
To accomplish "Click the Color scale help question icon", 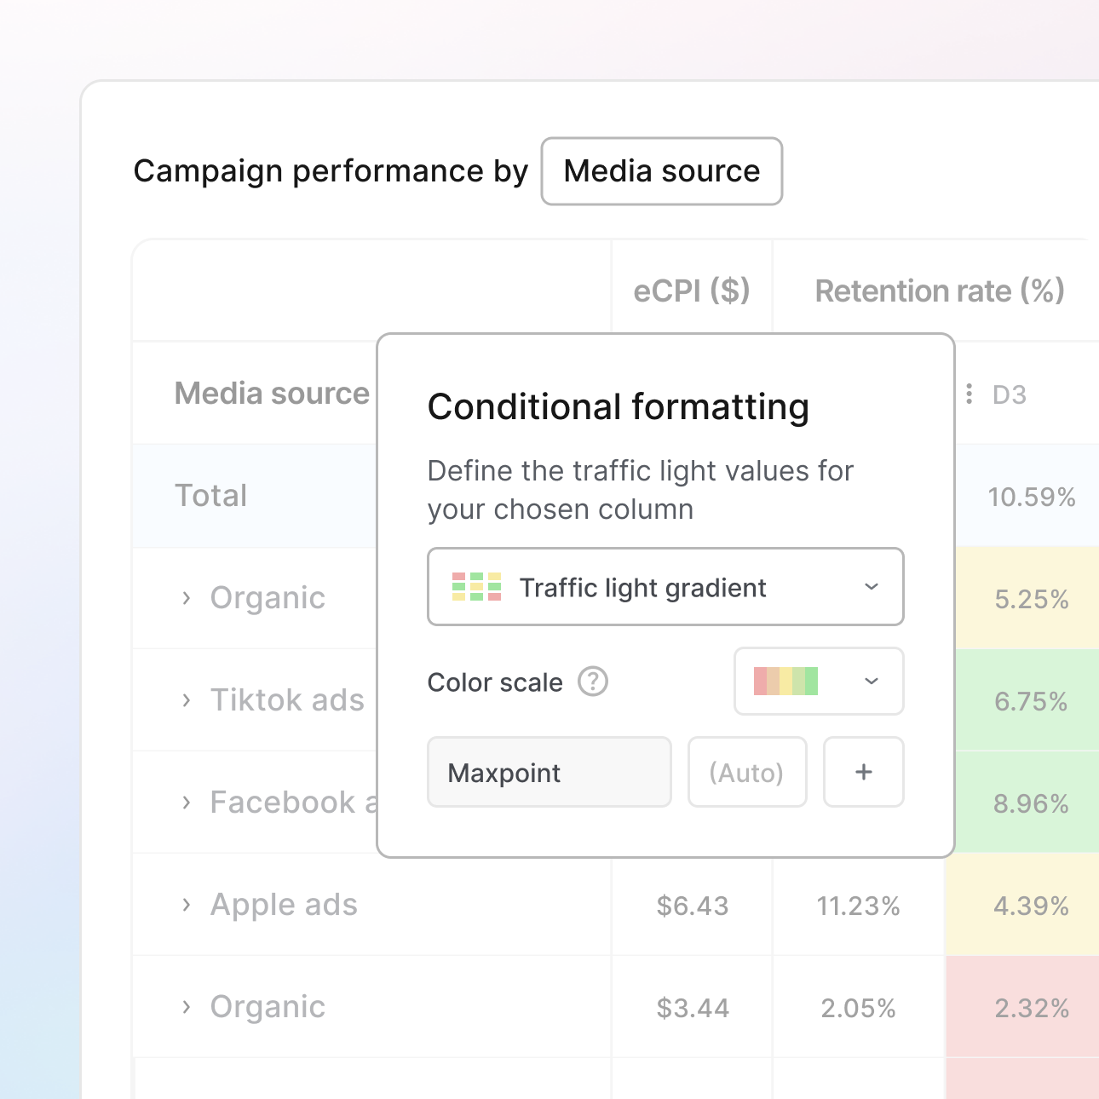I will tap(593, 682).
